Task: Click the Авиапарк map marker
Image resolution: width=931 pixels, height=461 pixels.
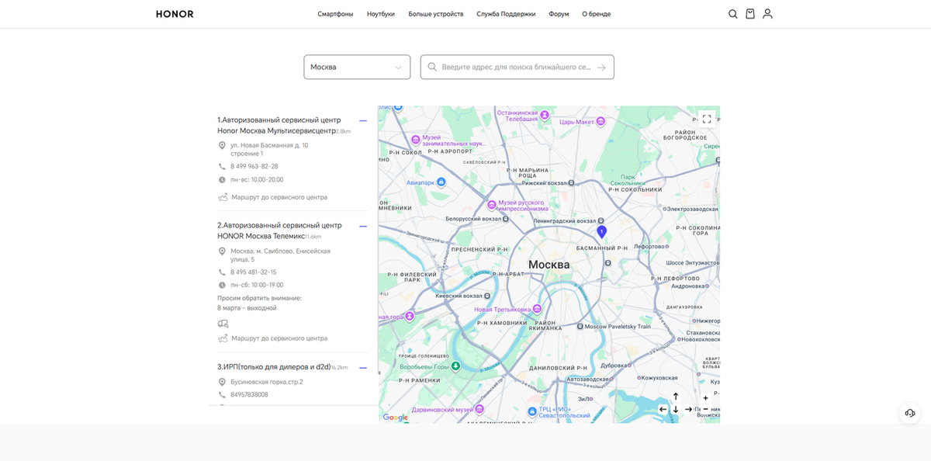Action: point(441,182)
